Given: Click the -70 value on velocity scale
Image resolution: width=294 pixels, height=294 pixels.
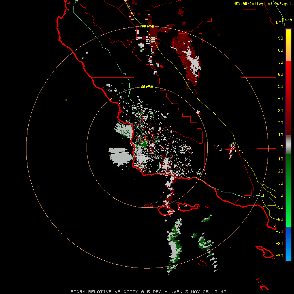Looking at the screenshot, I should pyautogui.click(x=279, y=232).
